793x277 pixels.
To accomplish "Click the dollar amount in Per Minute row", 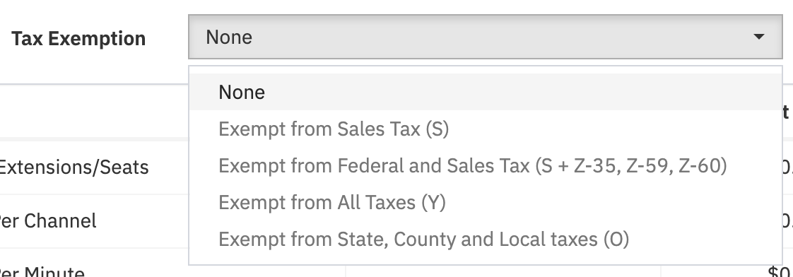I will pos(780,273).
